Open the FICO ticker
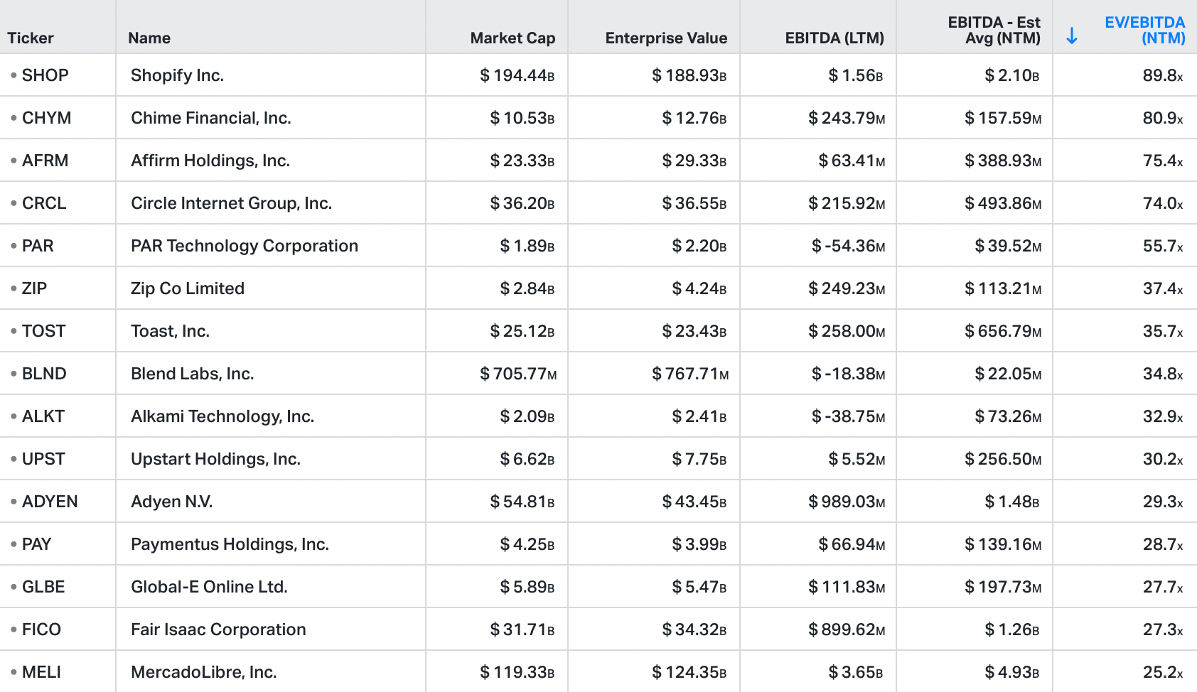The width and height of the screenshot is (1197, 692). point(41,629)
